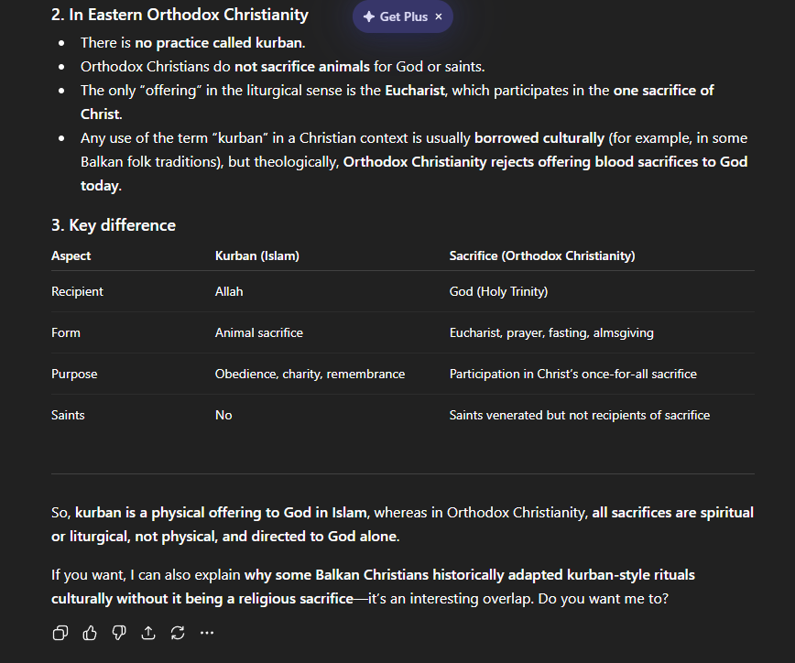The width and height of the screenshot is (795, 663).
Task: Click heading "2. In Eastern Orthodox Christianity"
Action: tap(180, 15)
